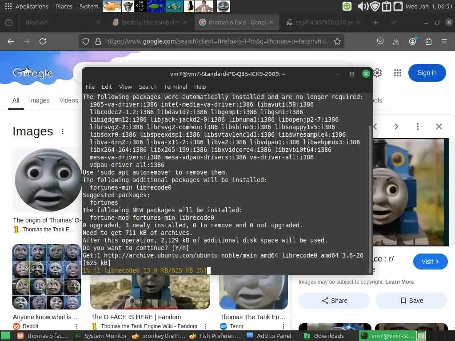The height and width of the screenshot is (341, 455).
Task: Open the Places menu
Action: point(64,6)
